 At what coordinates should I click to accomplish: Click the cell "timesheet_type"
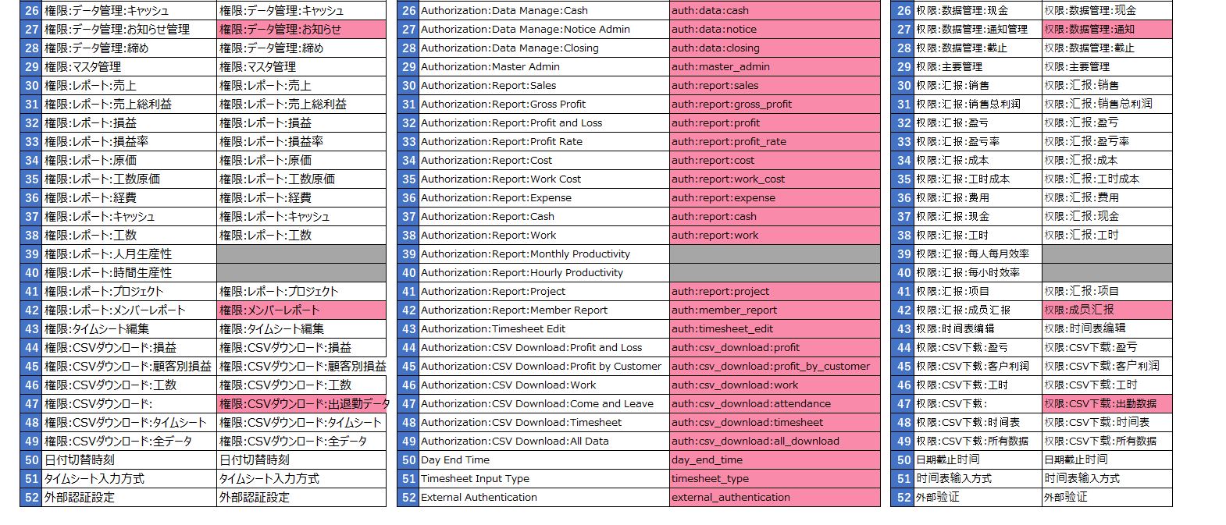(x=775, y=479)
